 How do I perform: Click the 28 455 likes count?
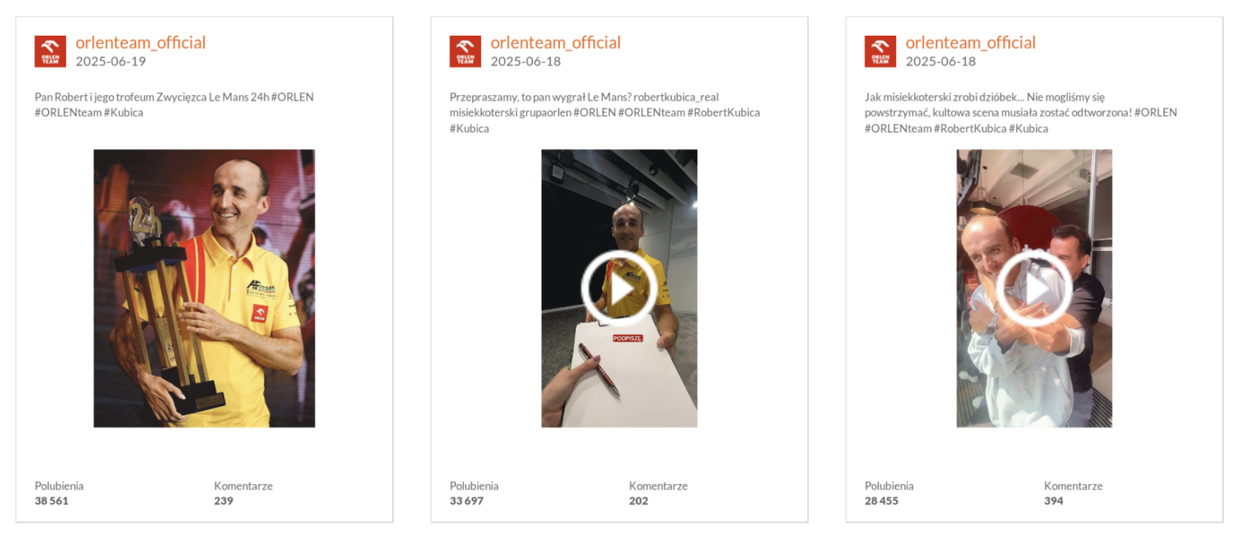882,501
